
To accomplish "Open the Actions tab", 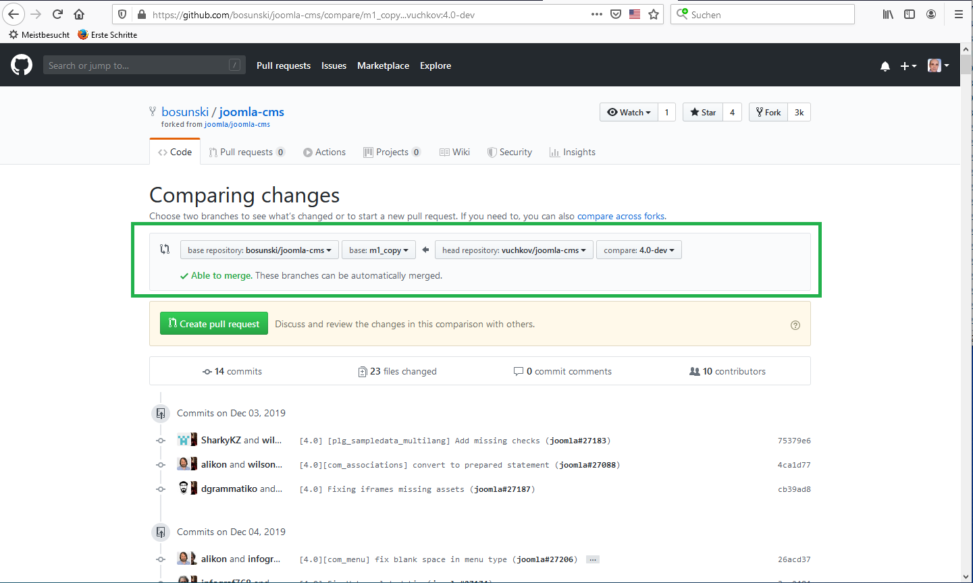I will click(324, 152).
